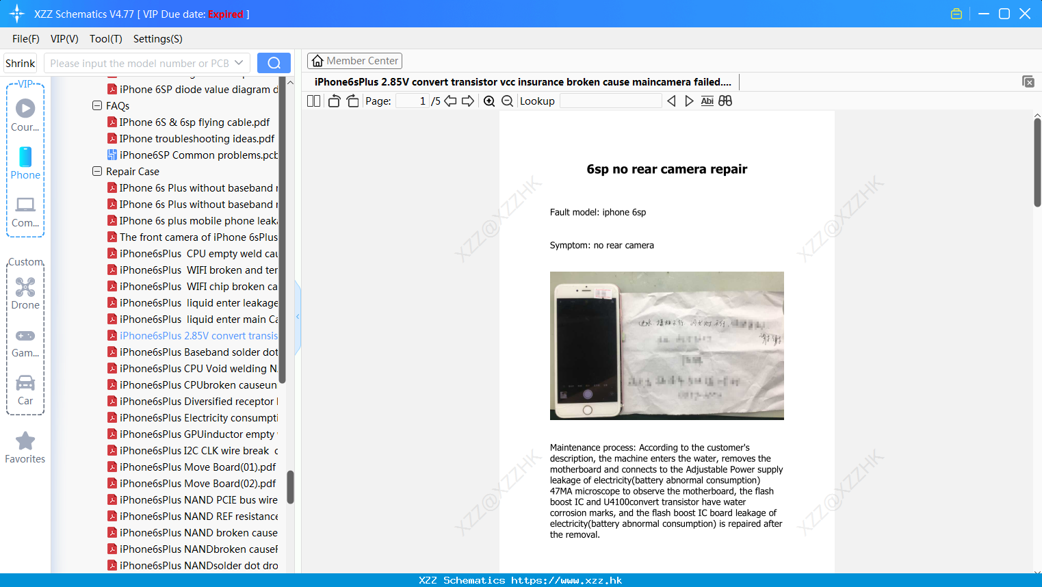Find next lookup match
This screenshot has width=1042, height=587.
[x=689, y=101]
